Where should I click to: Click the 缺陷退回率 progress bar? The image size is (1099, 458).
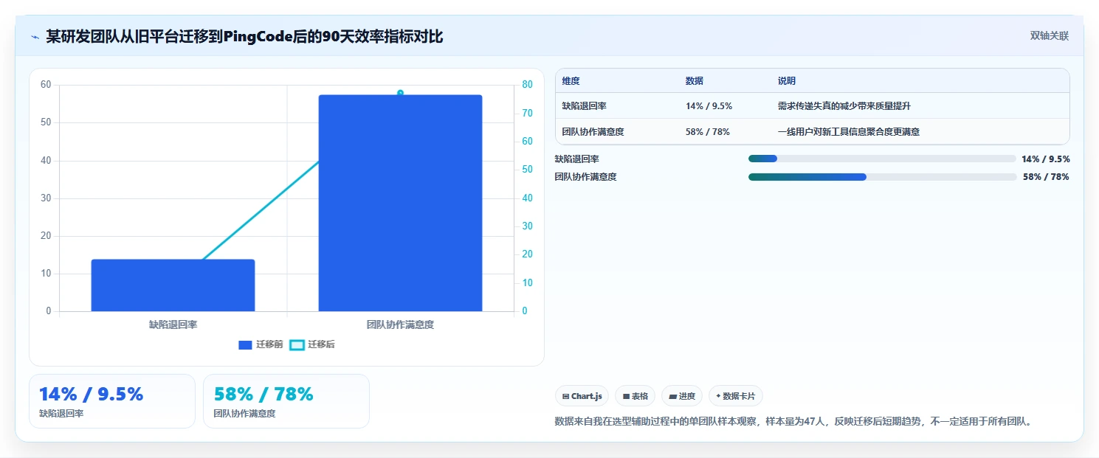pyautogui.click(x=882, y=159)
